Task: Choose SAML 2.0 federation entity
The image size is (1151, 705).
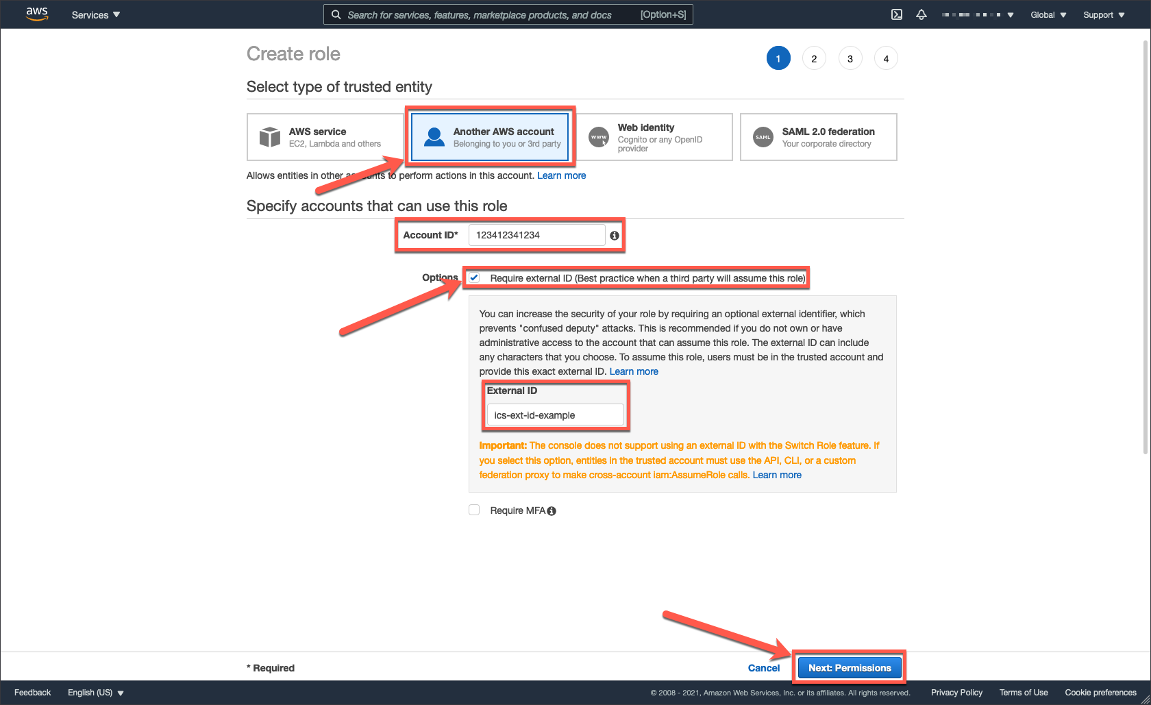Action: click(x=819, y=137)
